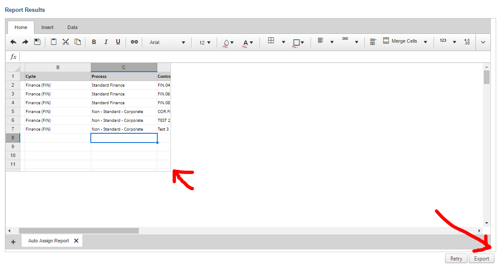Image resolution: width=501 pixels, height=271 pixels.
Task: Add a new sheet with plus icon
Action: (x=13, y=242)
